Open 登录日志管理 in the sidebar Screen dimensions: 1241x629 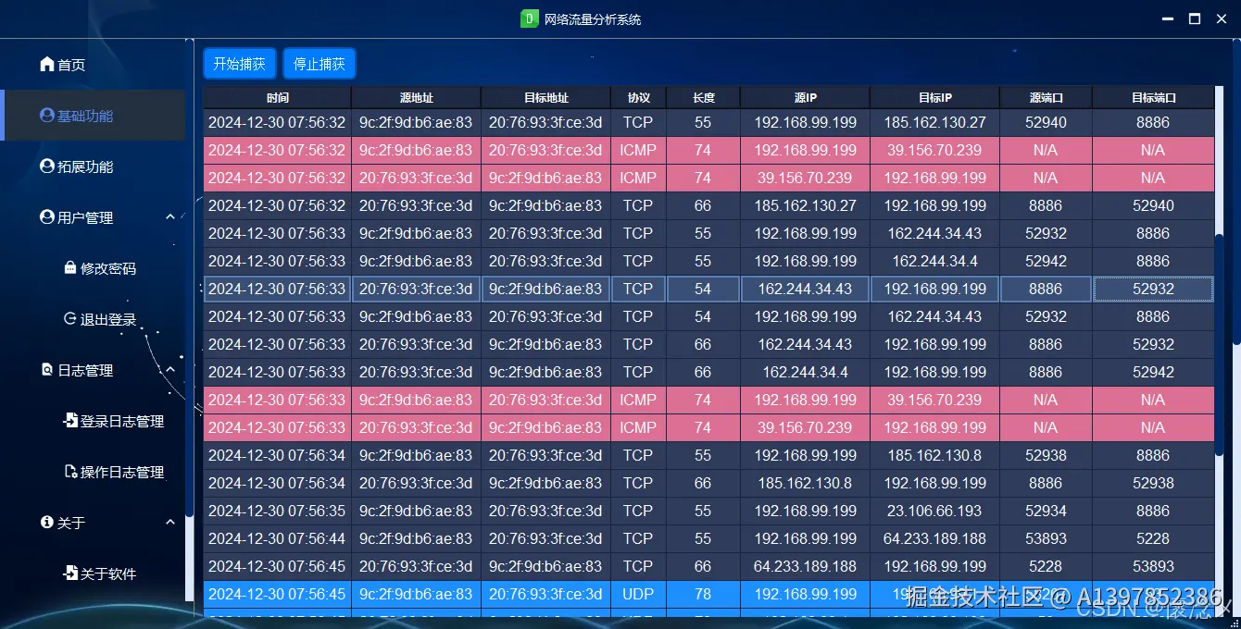[x=93, y=421]
